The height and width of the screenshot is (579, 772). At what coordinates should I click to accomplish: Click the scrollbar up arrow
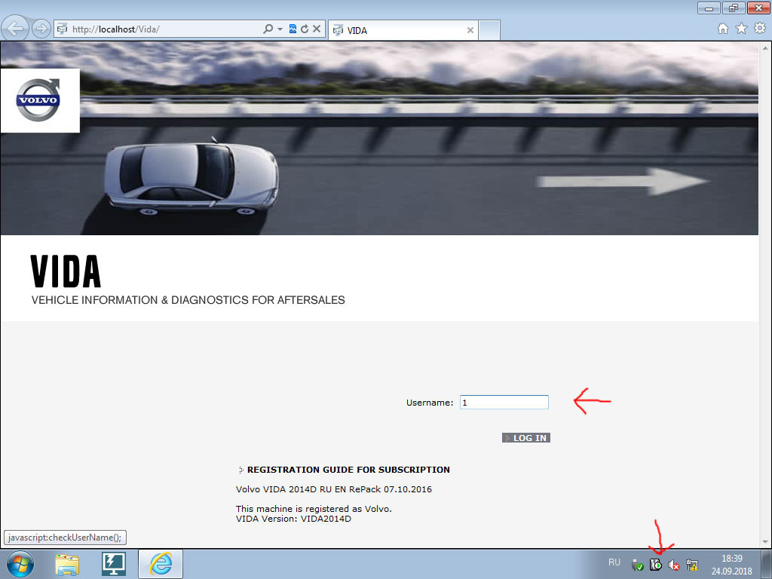pyautogui.click(x=766, y=47)
